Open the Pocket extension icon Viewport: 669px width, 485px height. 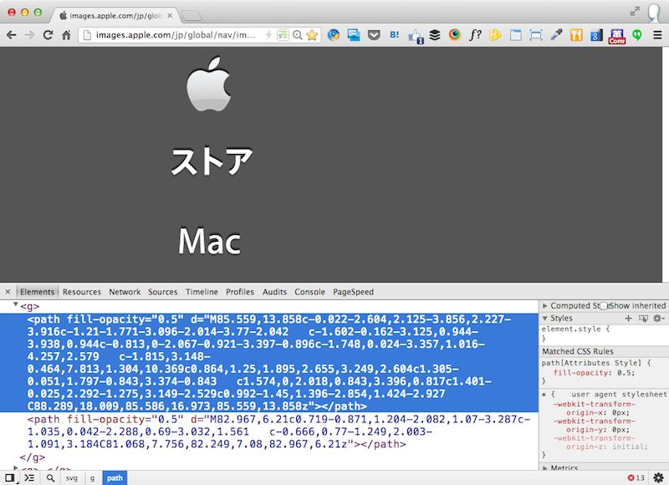374,35
